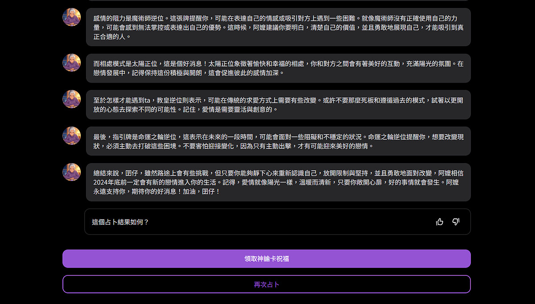The image size is (535, 304).
Task: Select the 總結來說 summary message bubble
Action: tap(278, 182)
